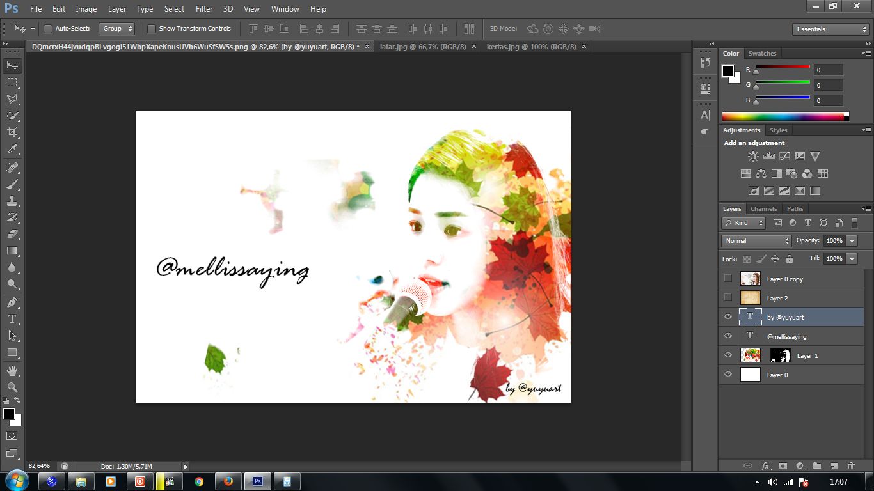Select the Rectangular Marquee tool
This screenshot has height=491, width=874.
pos(12,82)
